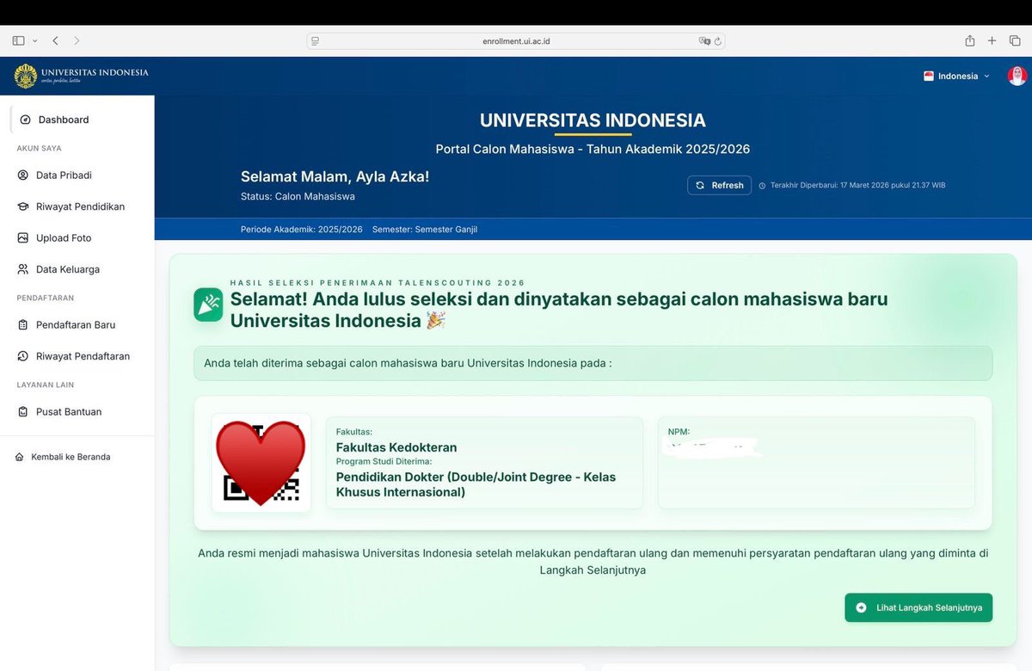1032x671 pixels.
Task: Click the home icon beside Kembali ke Beranda
Action: 20,457
